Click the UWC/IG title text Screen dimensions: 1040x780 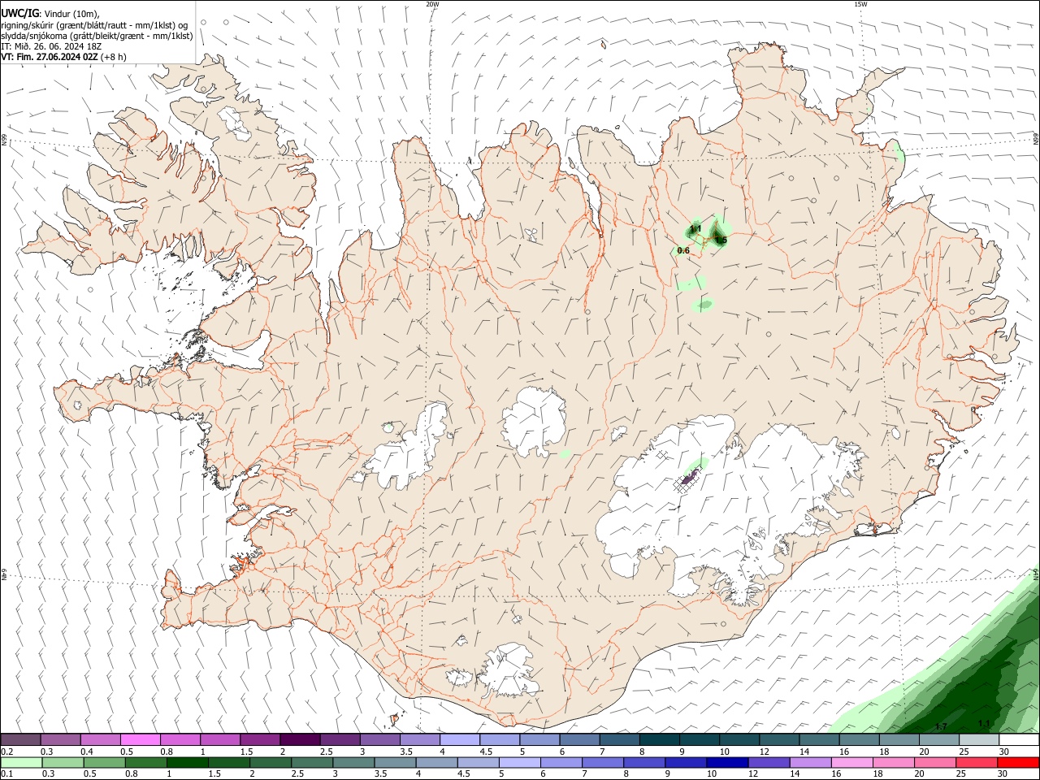(x=19, y=13)
